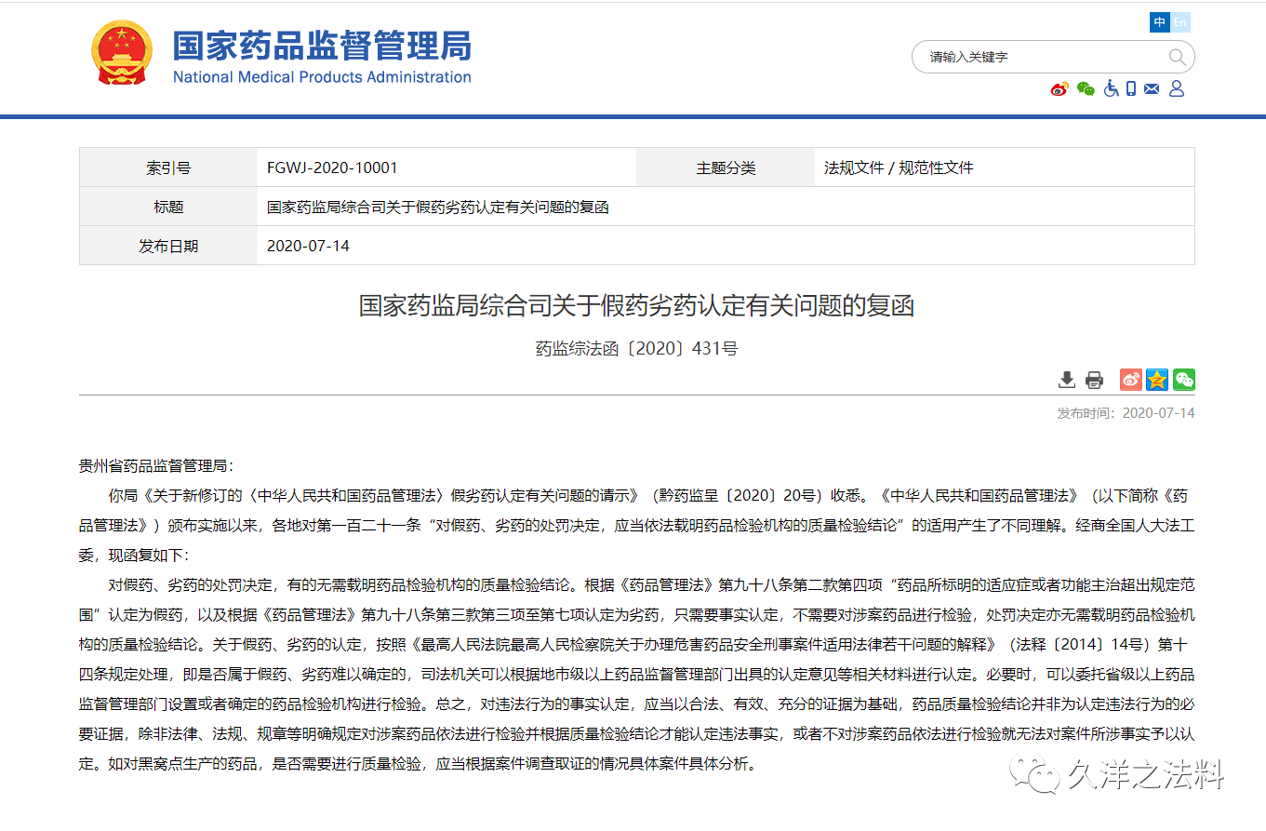
Task: Print the article using the printer icon
Action: [x=1094, y=380]
